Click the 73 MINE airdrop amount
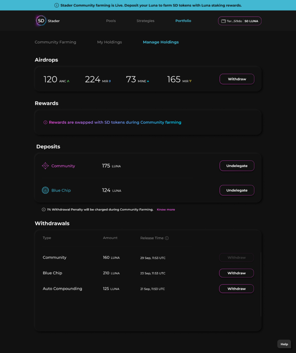This screenshot has width=296, height=353. pyautogui.click(x=137, y=79)
